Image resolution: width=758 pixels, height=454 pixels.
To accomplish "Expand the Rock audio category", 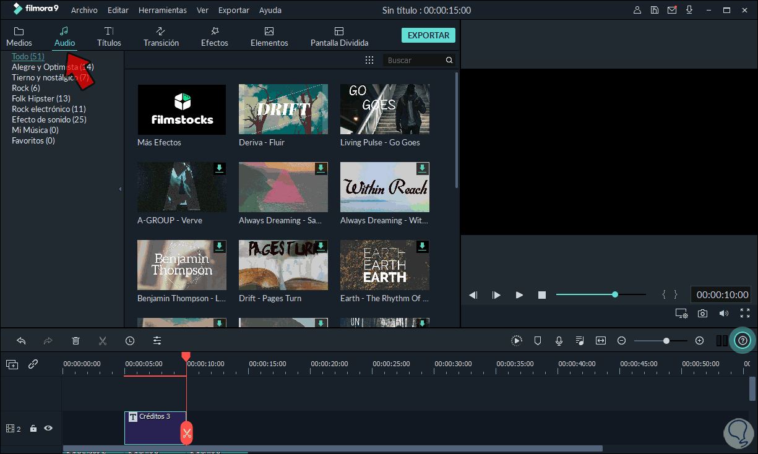I will [25, 87].
